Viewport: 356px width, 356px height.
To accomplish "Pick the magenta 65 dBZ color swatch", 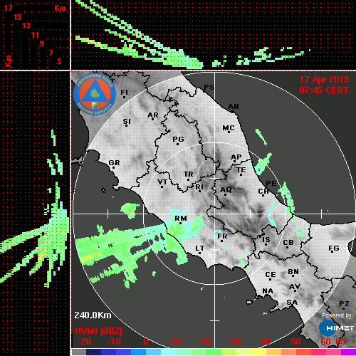I will (348, 352).
